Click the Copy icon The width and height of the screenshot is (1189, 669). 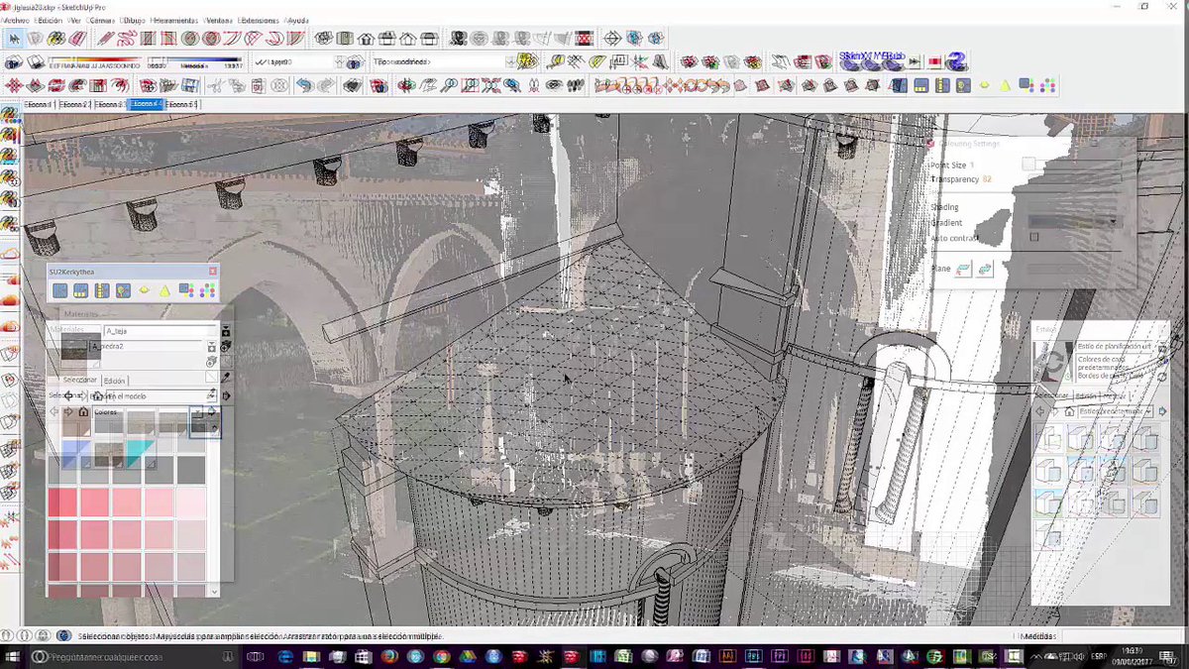pos(236,86)
